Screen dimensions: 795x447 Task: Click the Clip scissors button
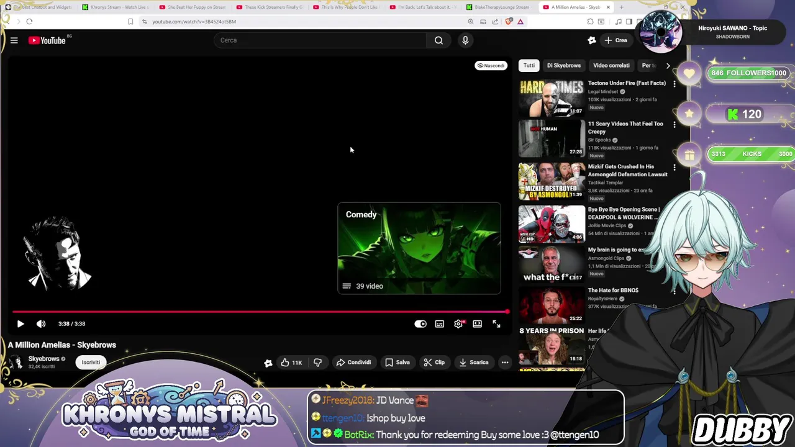coord(434,363)
